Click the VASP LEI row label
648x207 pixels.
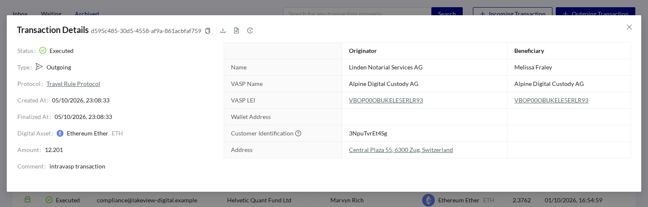tap(243, 100)
